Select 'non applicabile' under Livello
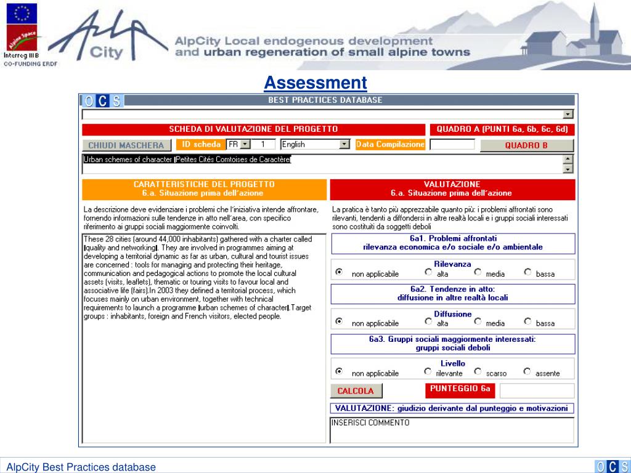This screenshot has width=631, height=473. click(x=340, y=371)
